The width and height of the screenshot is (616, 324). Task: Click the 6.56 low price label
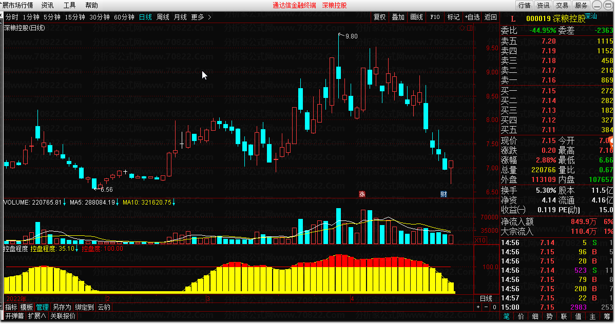coord(106,190)
